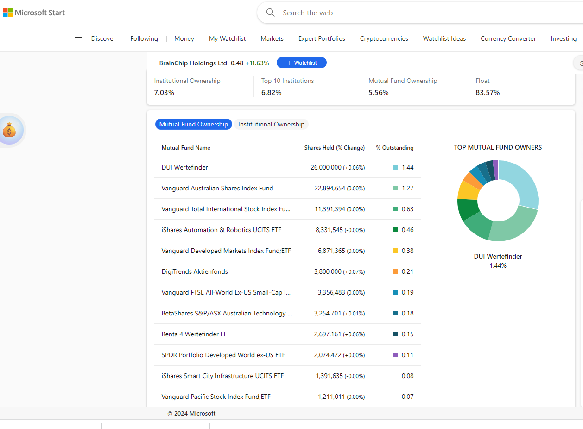This screenshot has width=583, height=429.
Task: Switch to Institutional Ownership tab
Action: point(271,124)
